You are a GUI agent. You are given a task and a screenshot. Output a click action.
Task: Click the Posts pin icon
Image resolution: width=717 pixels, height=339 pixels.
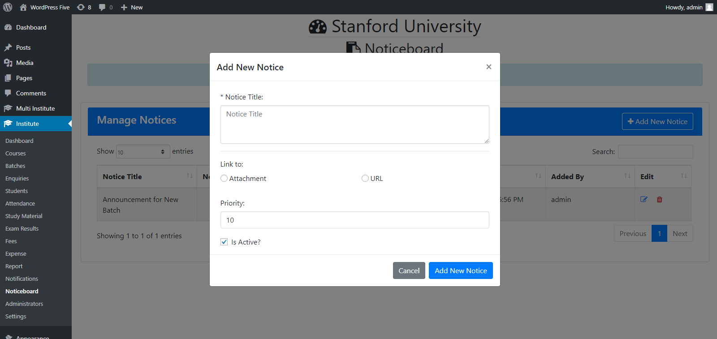[x=8, y=47]
